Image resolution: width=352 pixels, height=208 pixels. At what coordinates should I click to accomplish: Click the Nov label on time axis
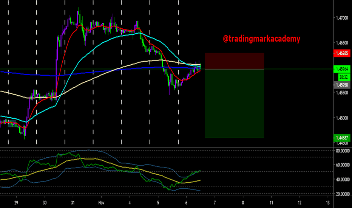click(x=101, y=203)
